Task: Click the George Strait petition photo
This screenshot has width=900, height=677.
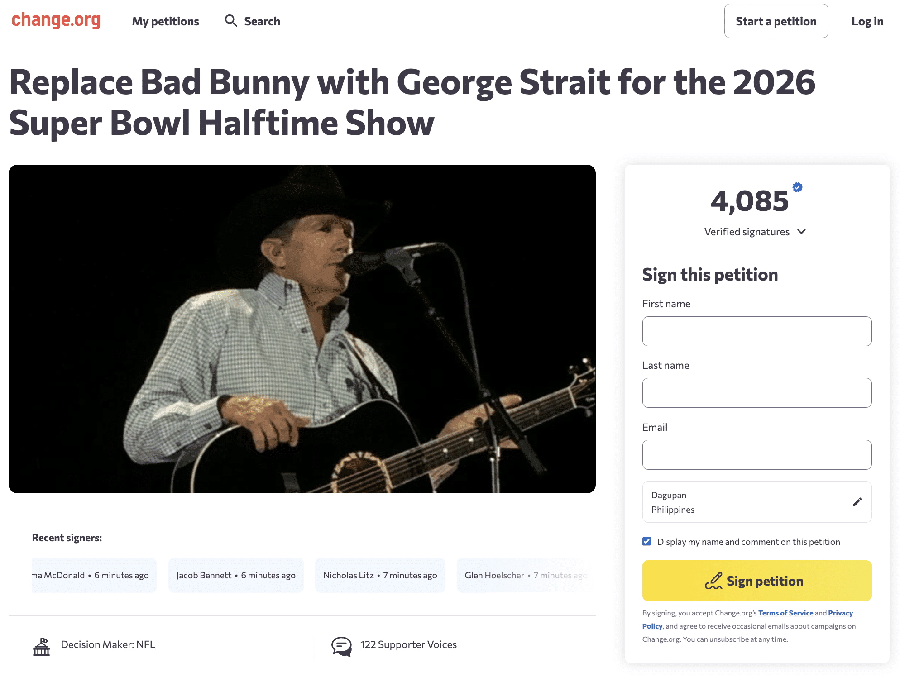Action: coord(302,329)
